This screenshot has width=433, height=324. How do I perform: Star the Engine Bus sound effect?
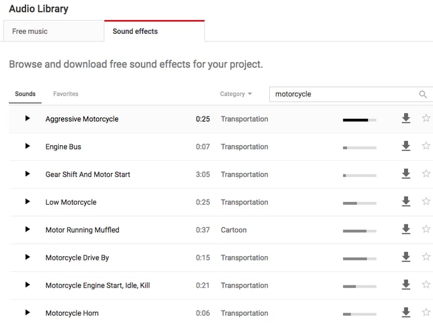[426, 146]
